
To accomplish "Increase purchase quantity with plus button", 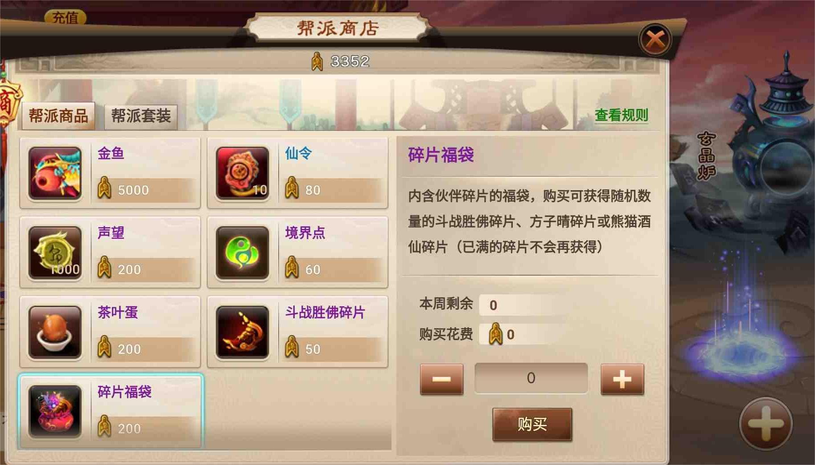I will (622, 379).
